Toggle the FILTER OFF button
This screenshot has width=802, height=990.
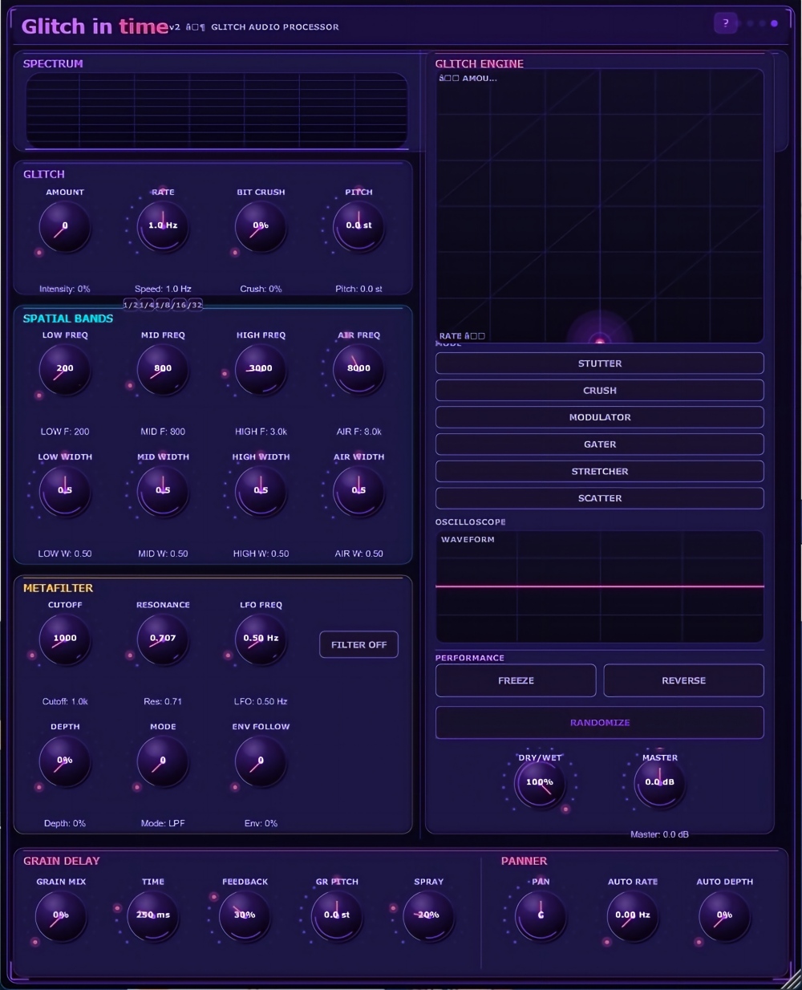(x=358, y=645)
